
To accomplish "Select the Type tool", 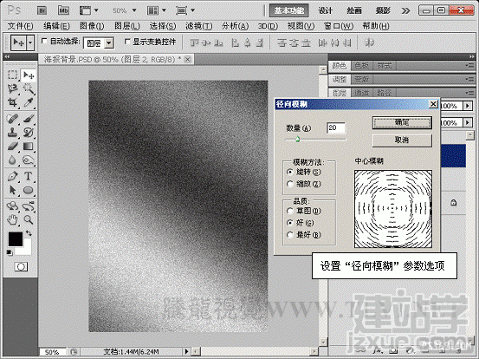I will coord(28,176).
